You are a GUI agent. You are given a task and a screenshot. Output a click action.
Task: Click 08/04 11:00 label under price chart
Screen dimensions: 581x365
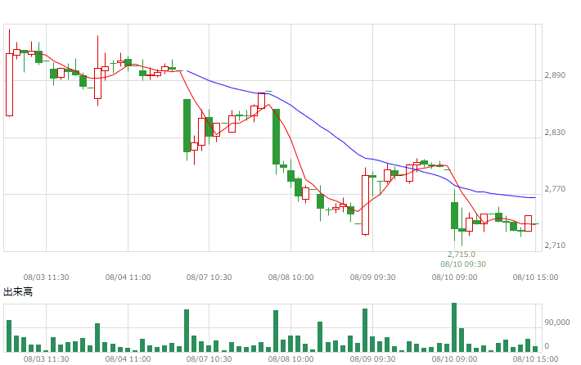tap(128, 277)
